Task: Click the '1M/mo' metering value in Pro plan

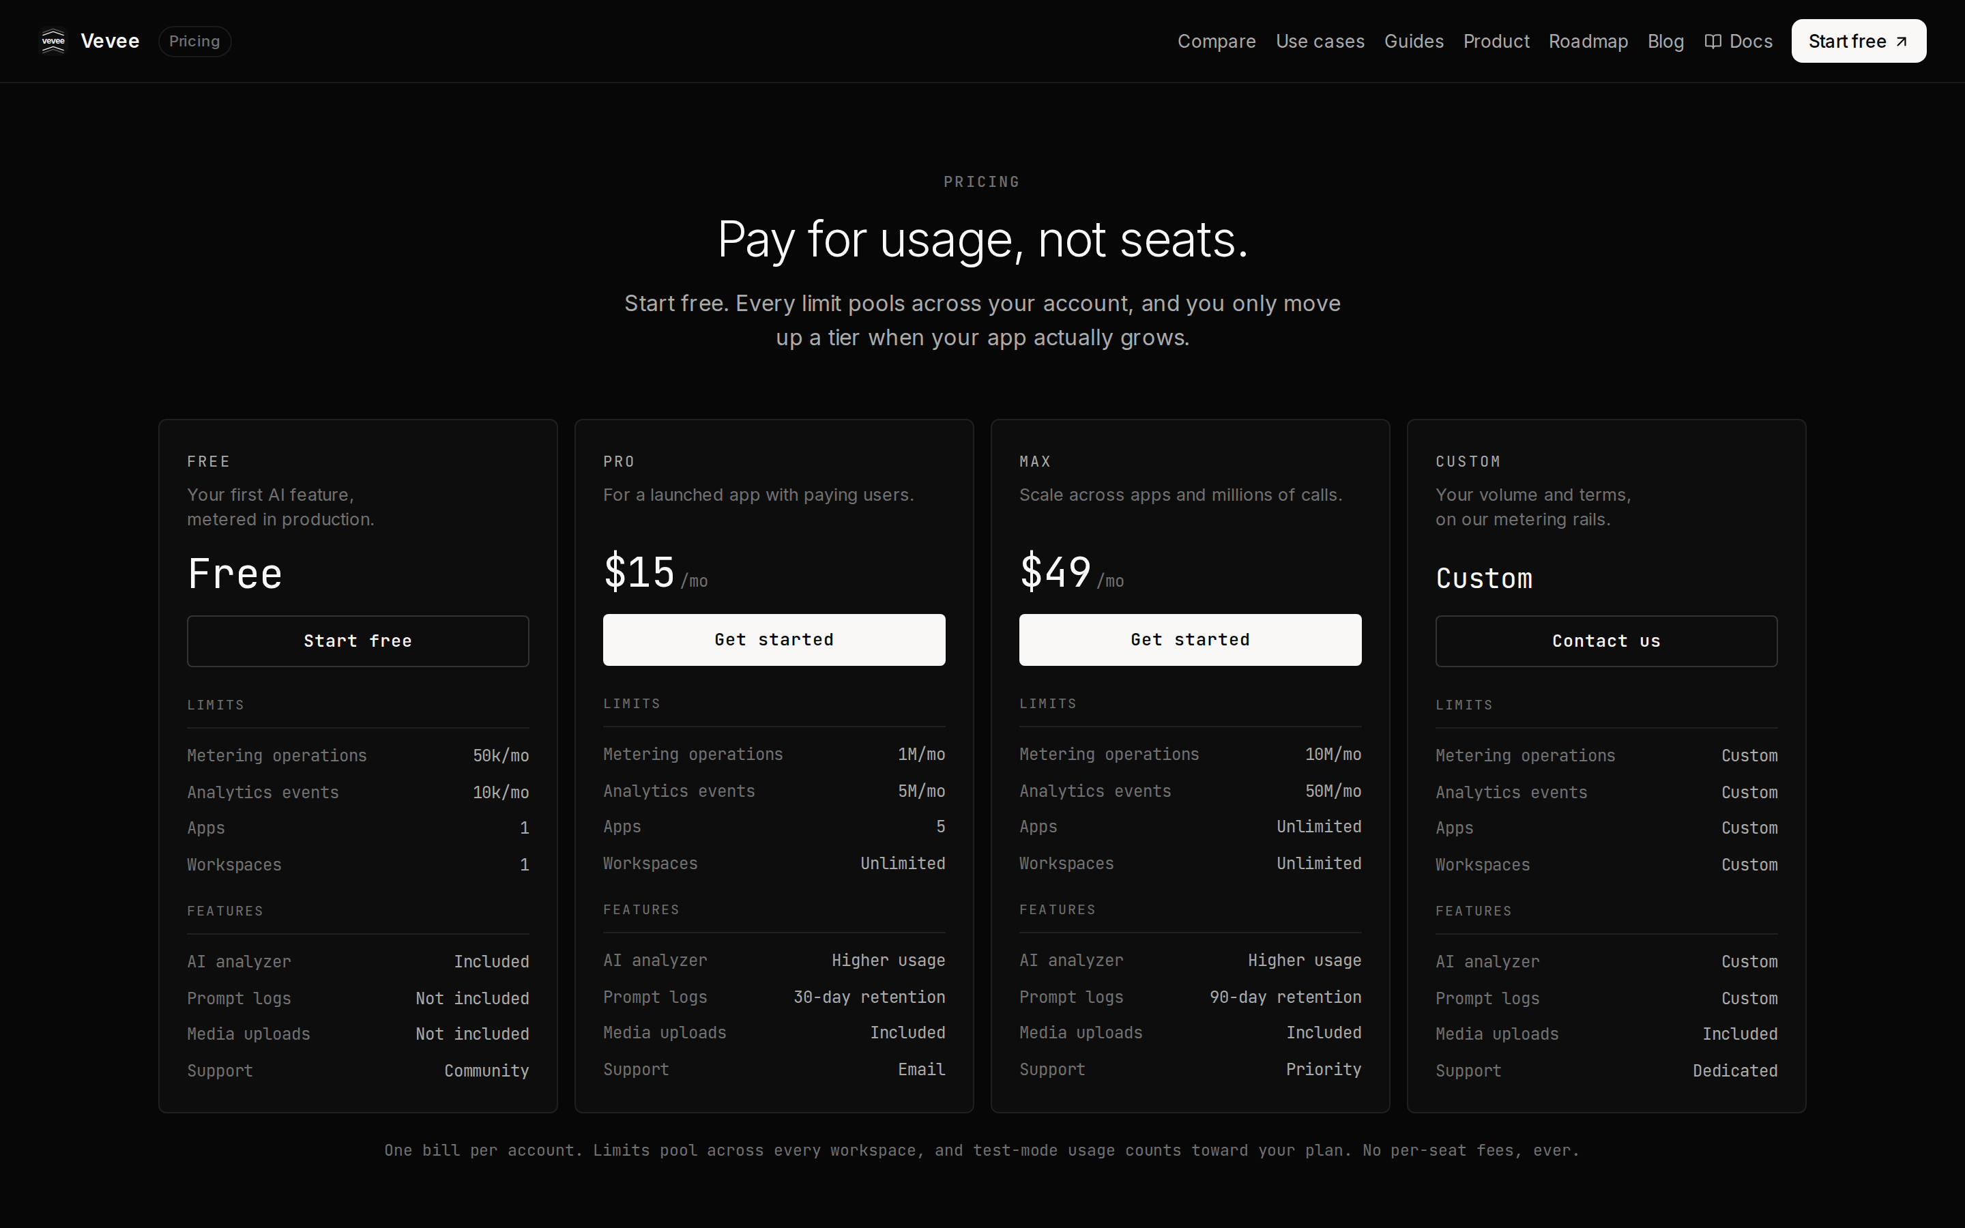Action: pos(922,755)
